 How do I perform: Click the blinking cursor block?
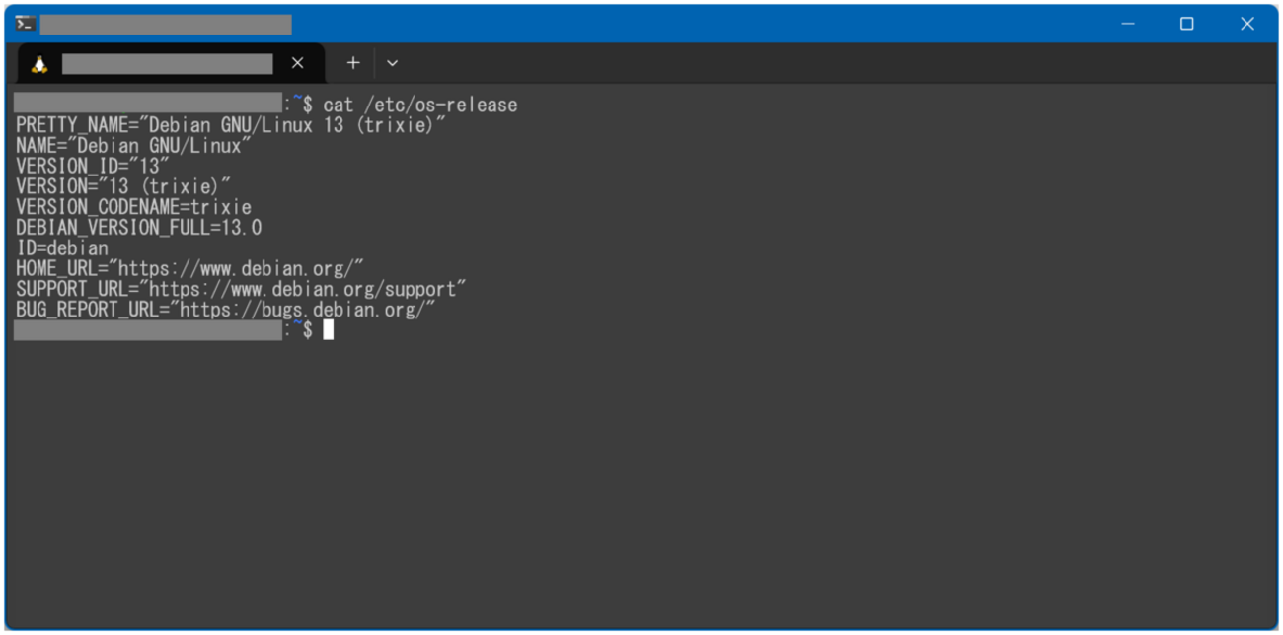click(x=328, y=329)
